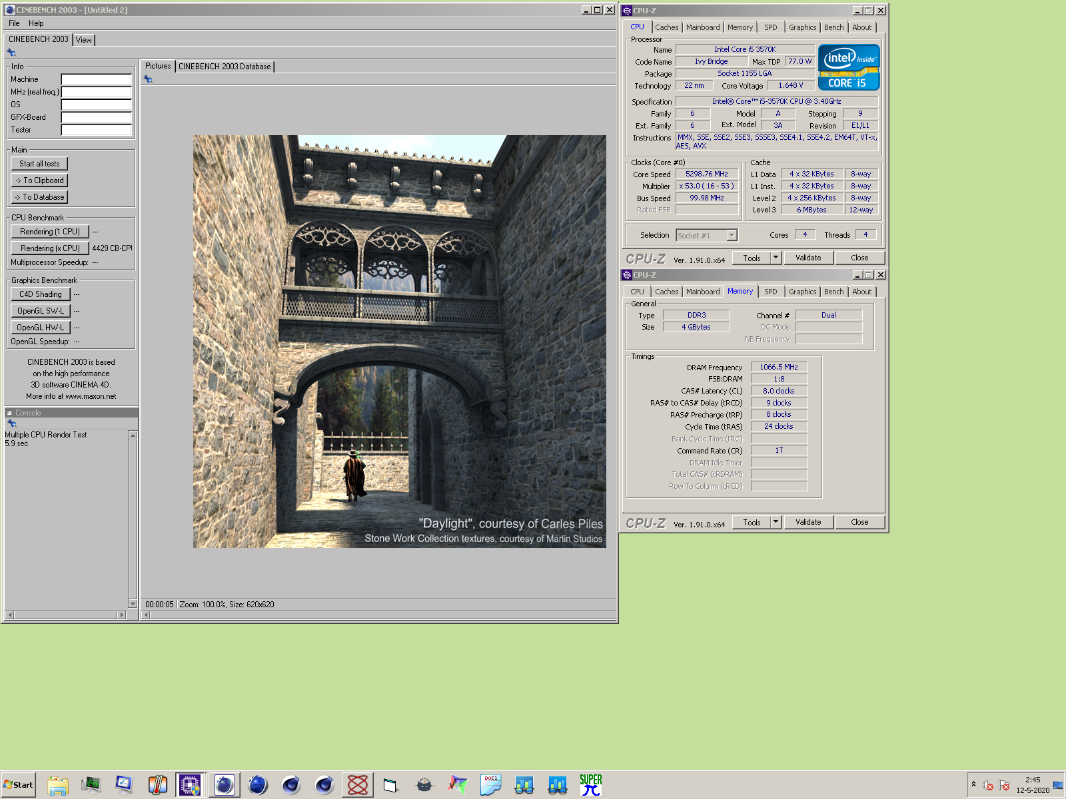Viewport: 1066px width, 799px height.
Task: Open Tools dropdown arrow in lower CPU-Z
Action: [776, 522]
